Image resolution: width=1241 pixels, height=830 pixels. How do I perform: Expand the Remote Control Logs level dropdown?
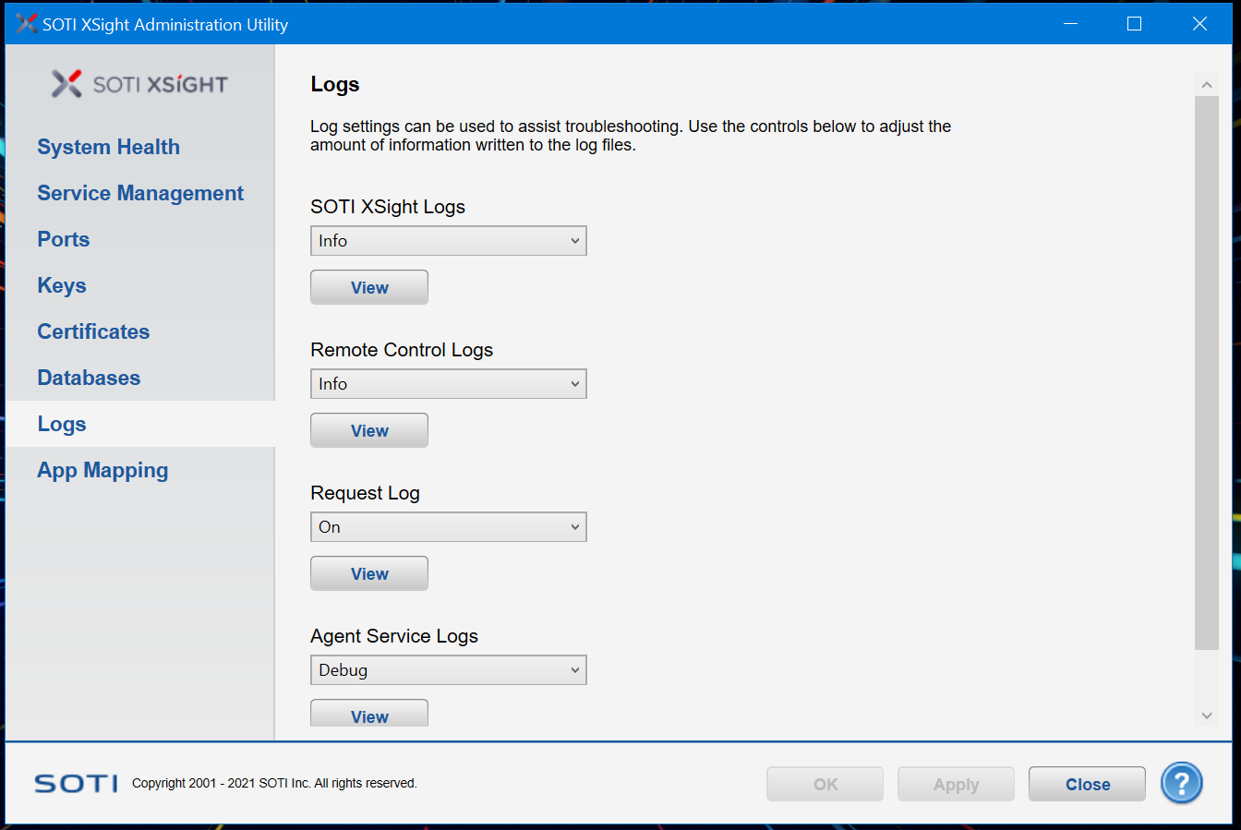coord(449,384)
